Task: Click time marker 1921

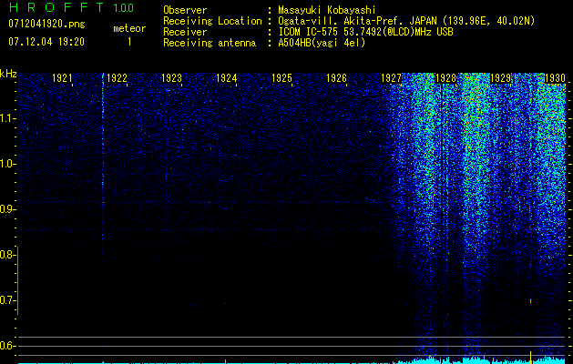Action: pyautogui.click(x=62, y=77)
